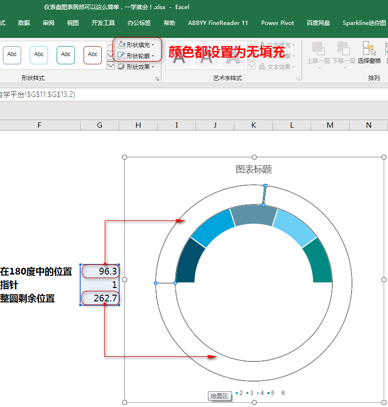388x407 pixels.
Task: Select column F header
Action: [39, 125]
